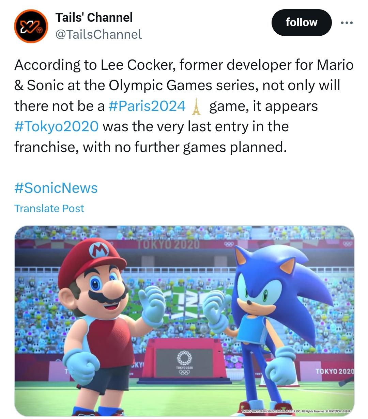Click the Eiffel Tower emoji after #Paris2024
Screen dimensions: 368x419
pyautogui.click(x=196, y=106)
